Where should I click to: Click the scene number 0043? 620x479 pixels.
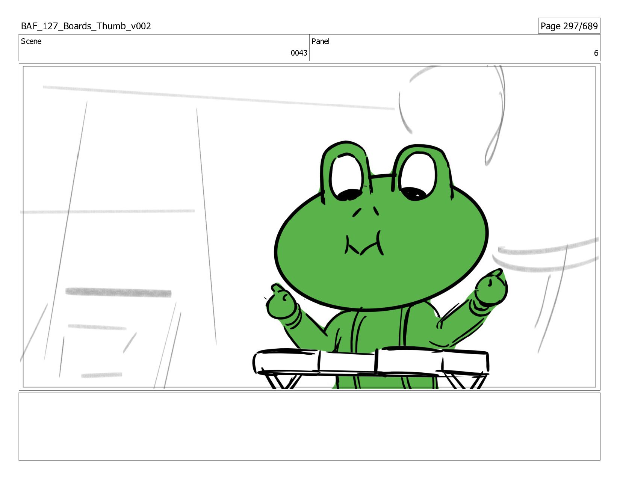pyautogui.click(x=299, y=53)
